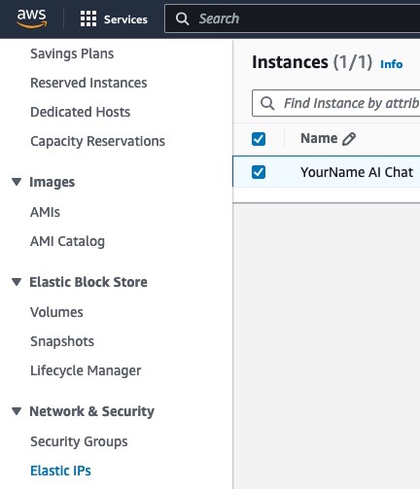Screen dimensions: 420x489
Task: Open Snapshots page
Action: click(x=62, y=341)
